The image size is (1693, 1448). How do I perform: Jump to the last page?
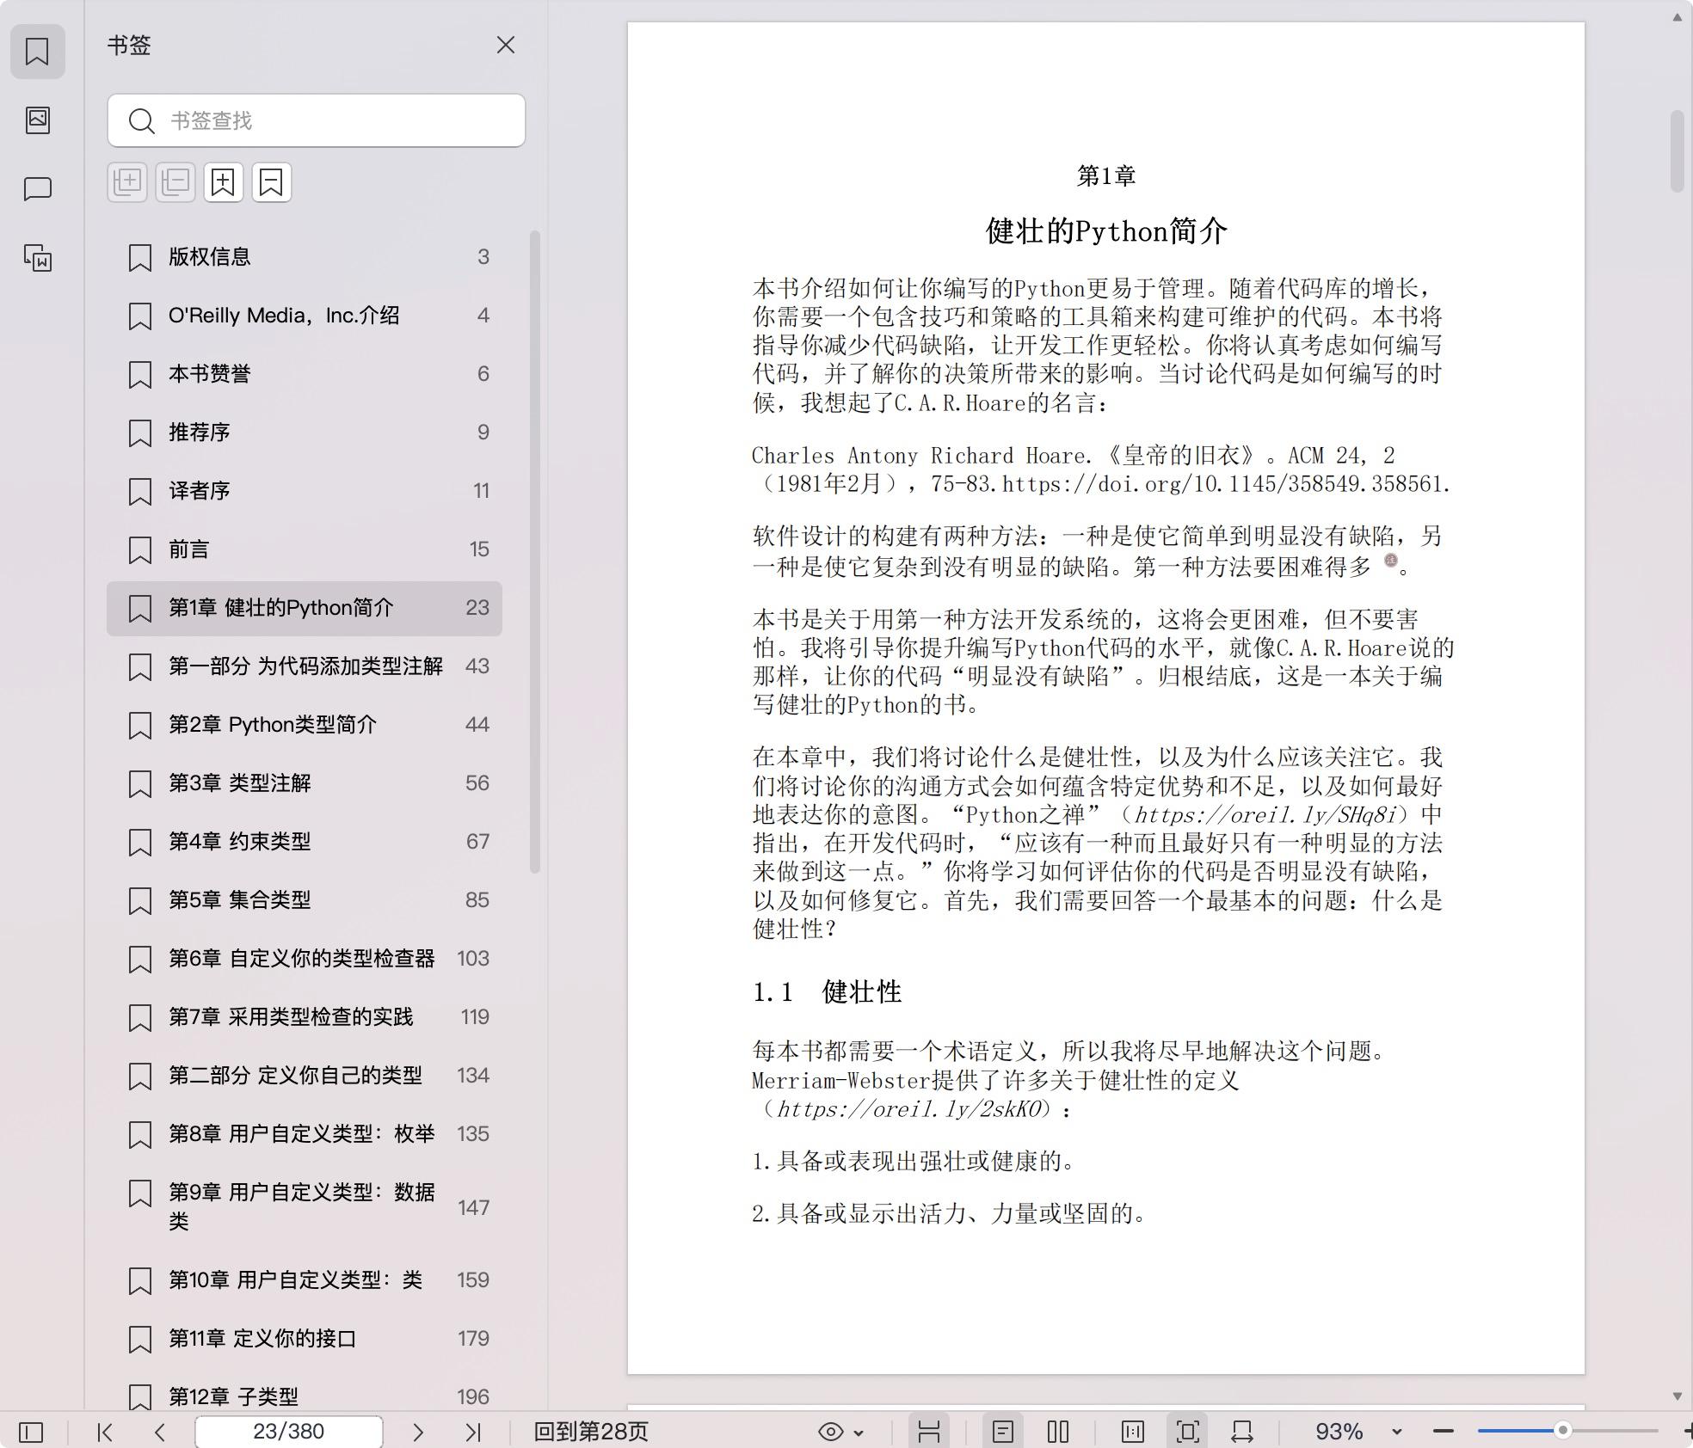[x=473, y=1432]
